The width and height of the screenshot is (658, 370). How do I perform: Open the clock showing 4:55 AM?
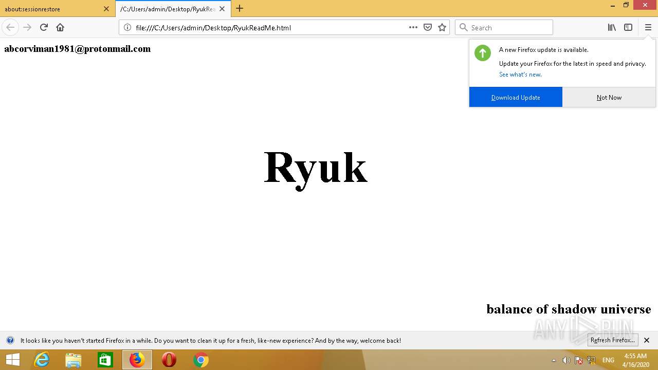635,360
